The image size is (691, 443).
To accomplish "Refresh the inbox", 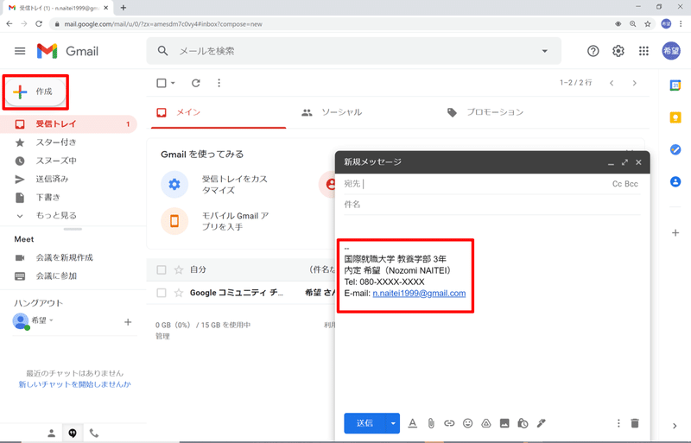I will pos(196,83).
